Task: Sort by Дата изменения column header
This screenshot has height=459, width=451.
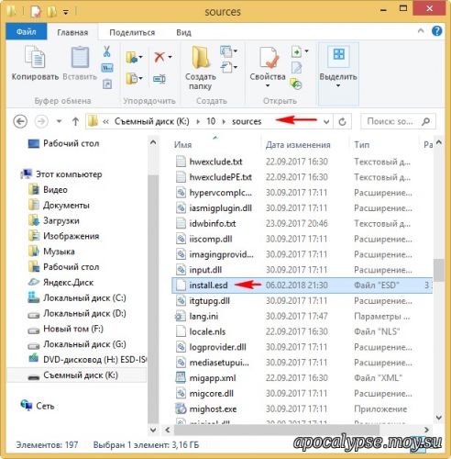Action: coord(298,145)
